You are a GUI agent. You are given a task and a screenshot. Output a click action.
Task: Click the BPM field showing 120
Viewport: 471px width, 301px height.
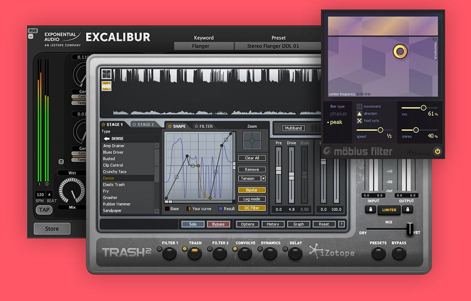click(40, 194)
